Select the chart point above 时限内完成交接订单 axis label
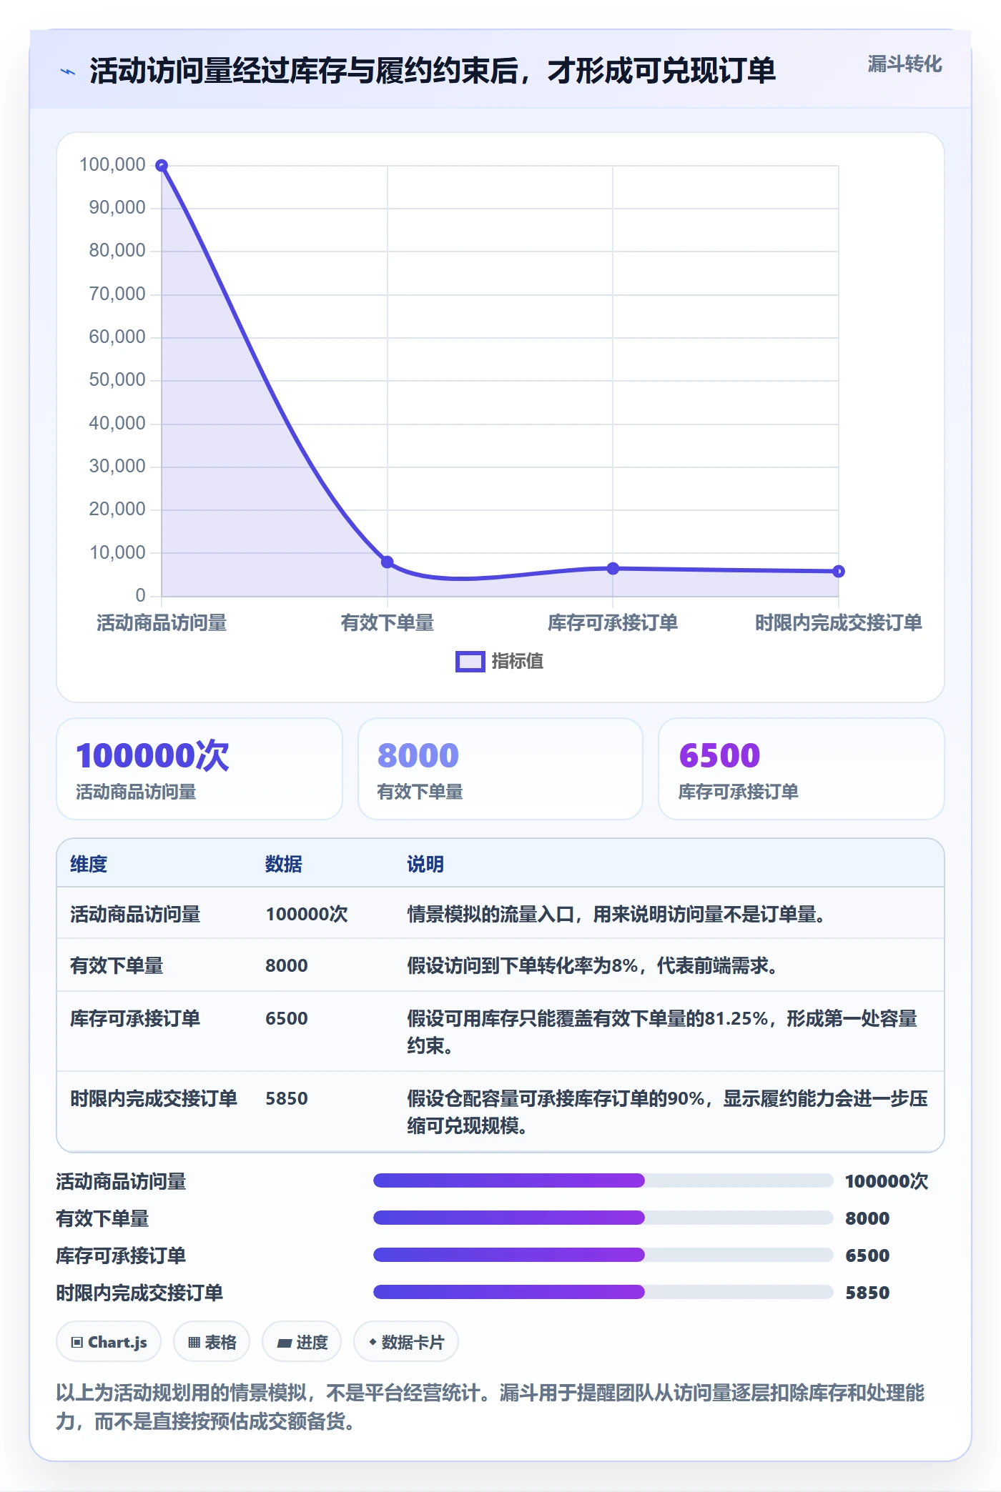 (839, 572)
